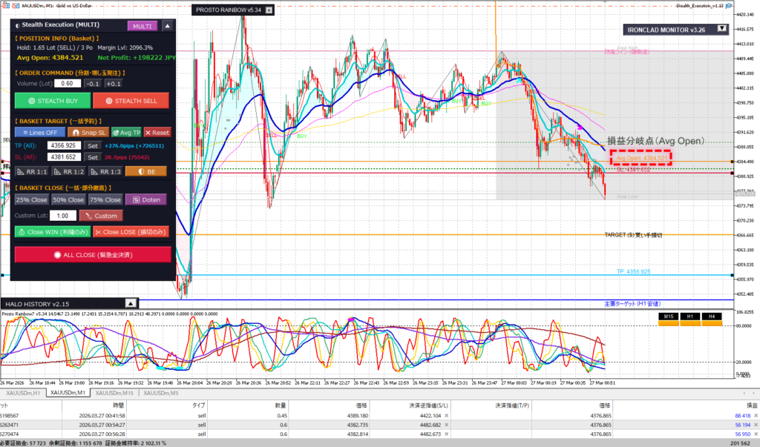Reset basket targets with the X Reset button
This screenshot has height=447, width=760.
coord(157,132)
